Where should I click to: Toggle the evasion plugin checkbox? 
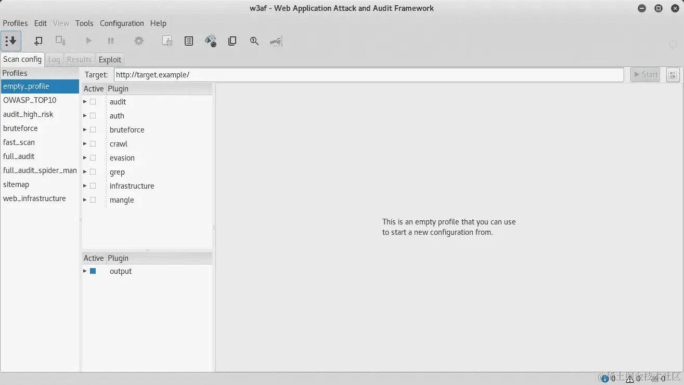point(93,158)
